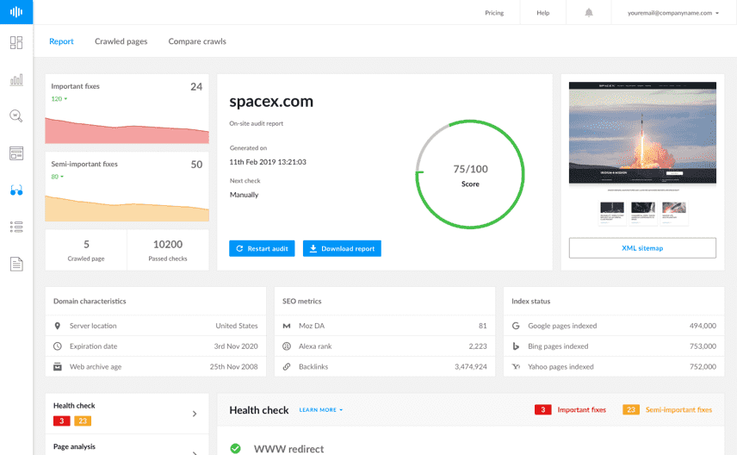Click the Semi-important fixes link in Health check header
This screenshot has width=737, height=455.
pos(678,410)
